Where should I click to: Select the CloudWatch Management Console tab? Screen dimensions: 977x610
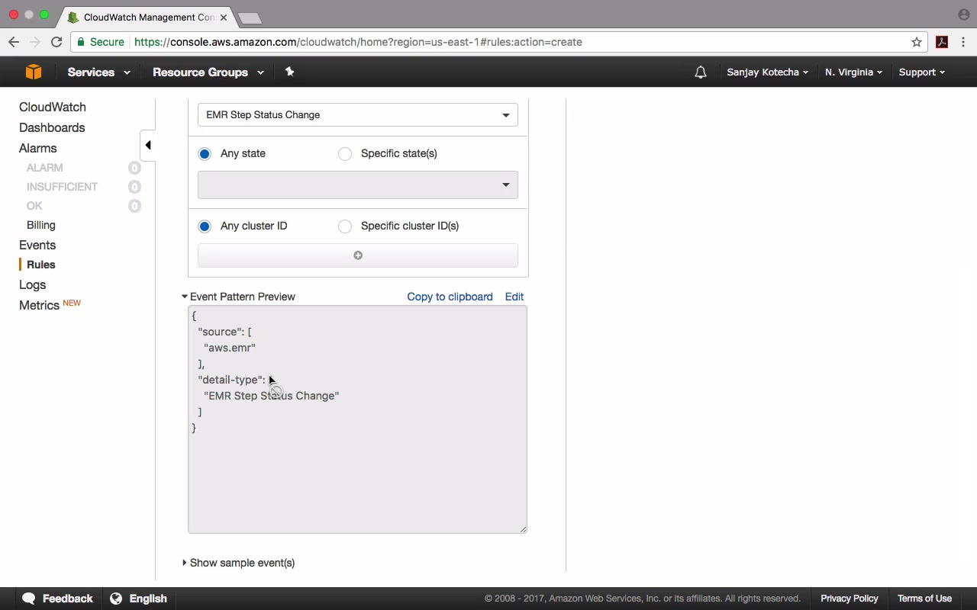[x=149, y=17]
